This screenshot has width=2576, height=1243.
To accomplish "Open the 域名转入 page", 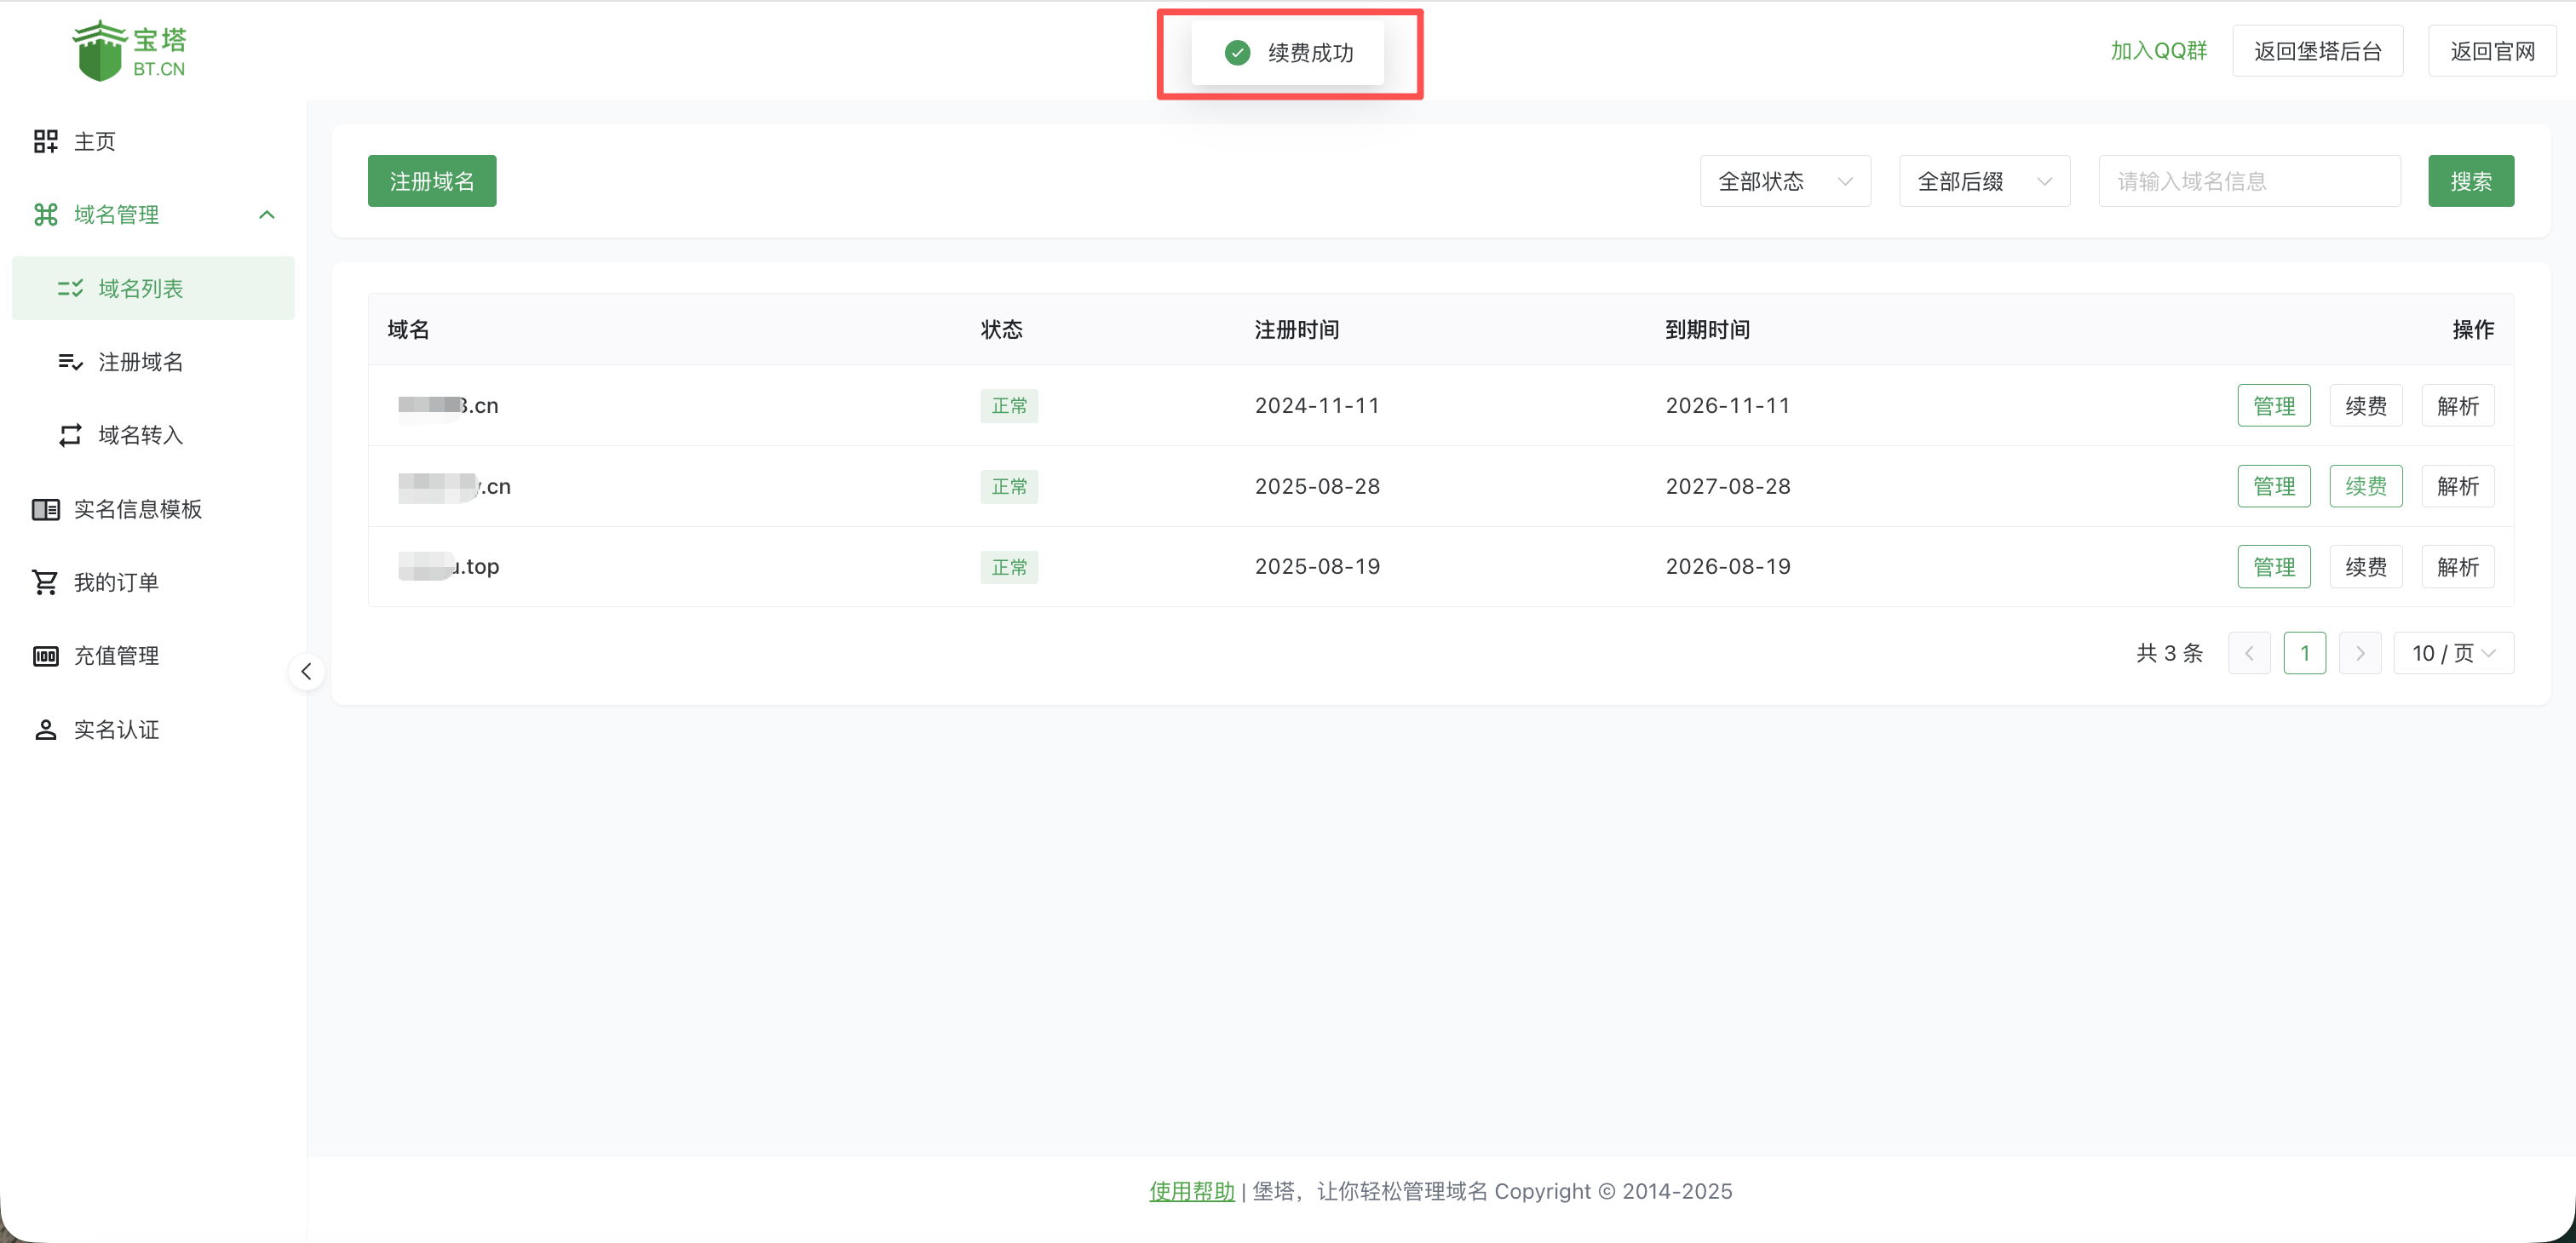I will coord(139,435).
